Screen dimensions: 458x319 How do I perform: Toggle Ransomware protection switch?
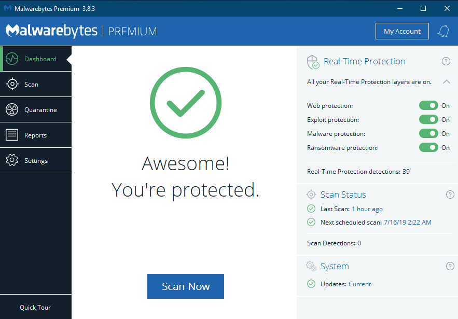click(428, 147)
